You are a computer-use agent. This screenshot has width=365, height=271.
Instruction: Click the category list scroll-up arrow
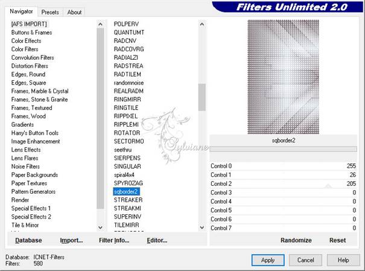pos(100,24)
